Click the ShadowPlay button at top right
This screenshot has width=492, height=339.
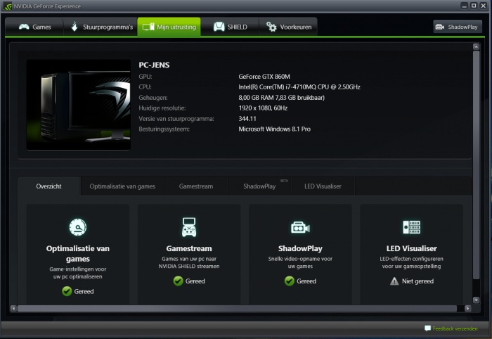[x=458, y=27]
